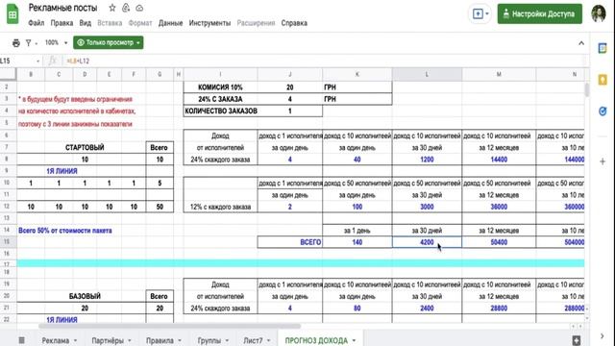Open the Google Sheets home icon

(x=12, y=14)
